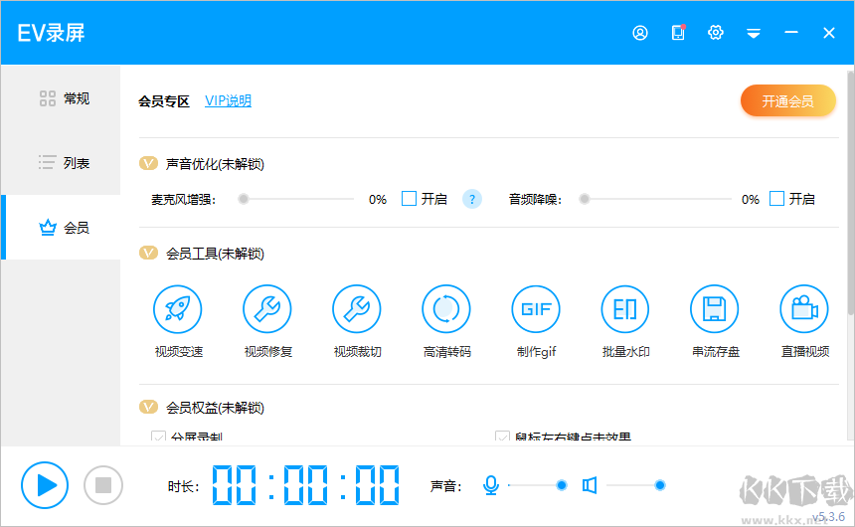
Task: Click the 开通会员 button
Action: coord(788,101)
